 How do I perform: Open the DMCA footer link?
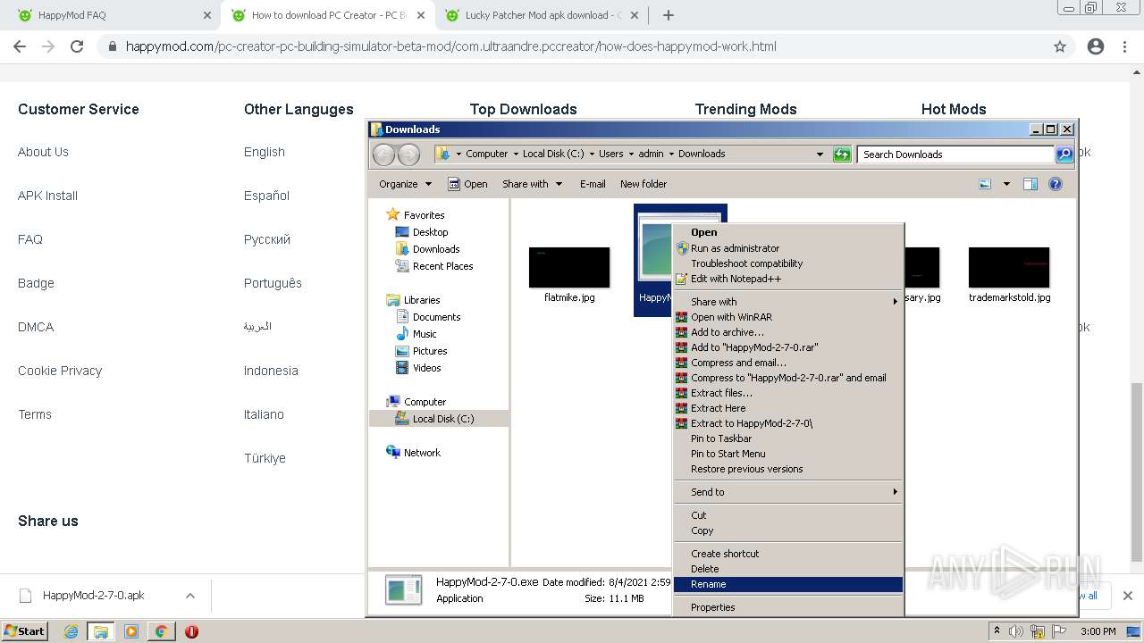36,327
